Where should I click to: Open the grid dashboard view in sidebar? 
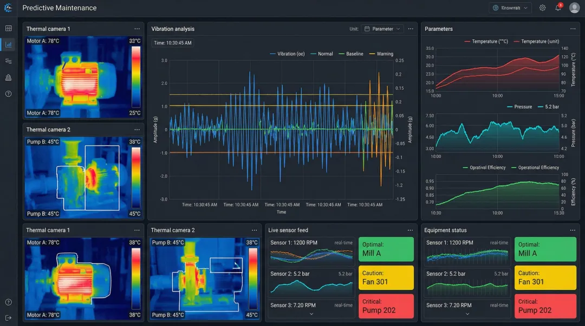[8, 28]
